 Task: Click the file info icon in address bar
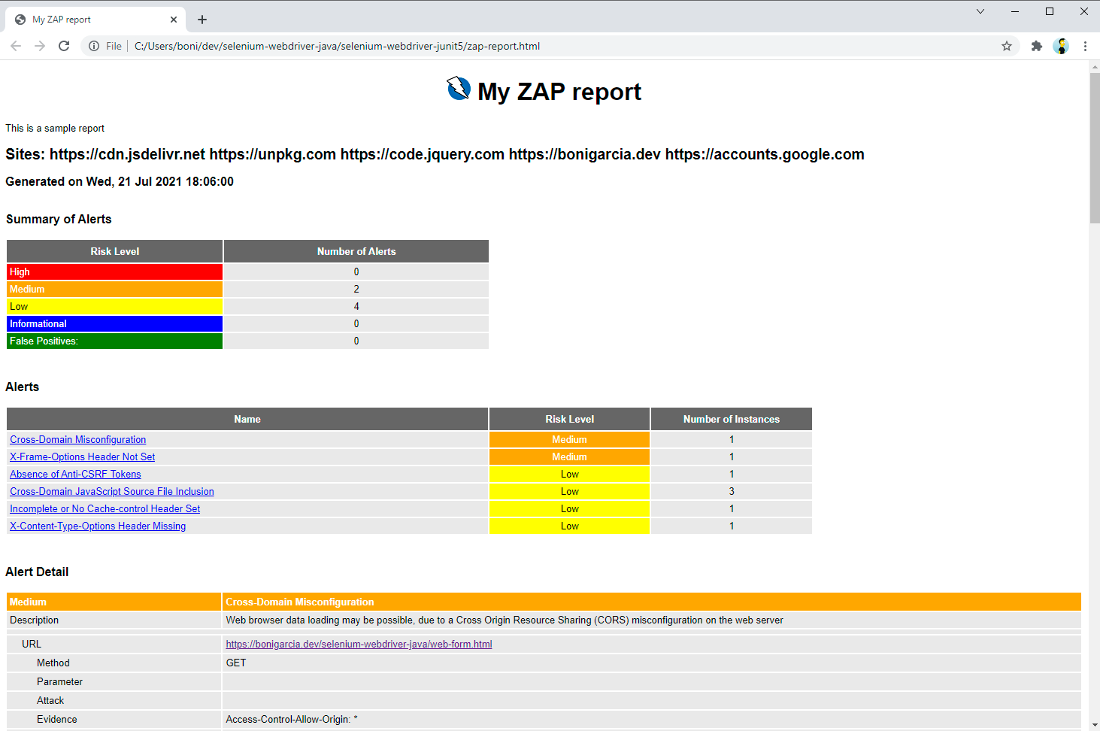(x=94, y=46)
